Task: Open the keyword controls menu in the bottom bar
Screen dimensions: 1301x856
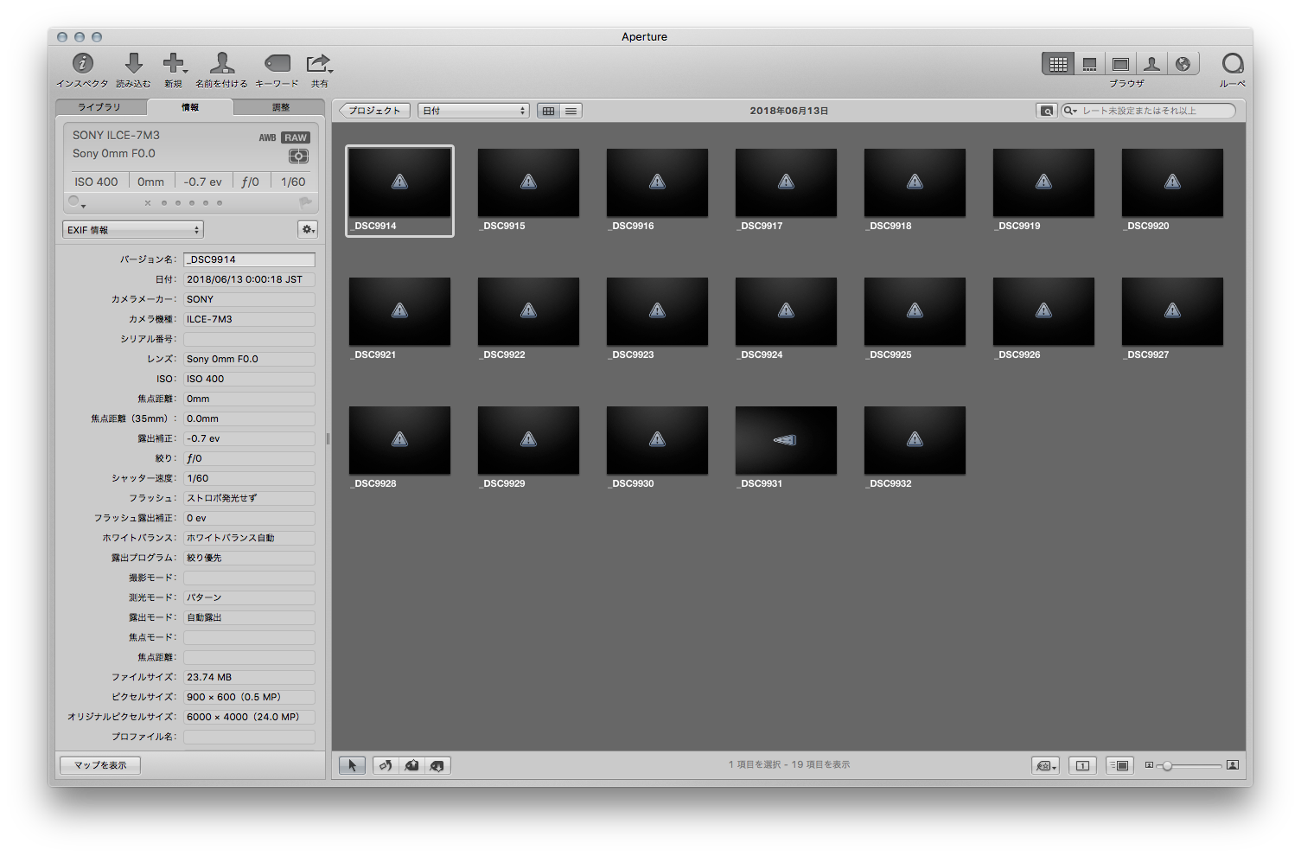Action: (1046, 765)
